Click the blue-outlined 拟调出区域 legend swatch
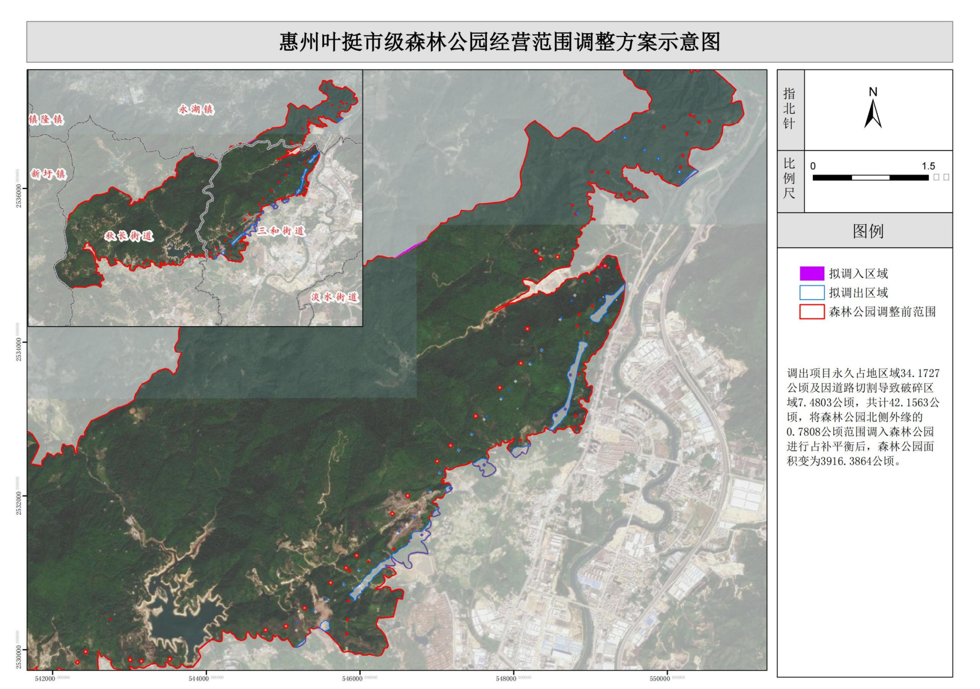The image size is (980, 689). pyautogui.click(x=812, y=293)
